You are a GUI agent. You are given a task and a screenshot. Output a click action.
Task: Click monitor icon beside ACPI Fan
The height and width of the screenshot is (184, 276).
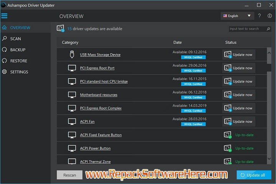point(72,122)
